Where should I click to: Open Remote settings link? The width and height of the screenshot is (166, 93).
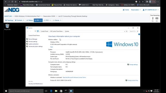click(x=33, y=42)
